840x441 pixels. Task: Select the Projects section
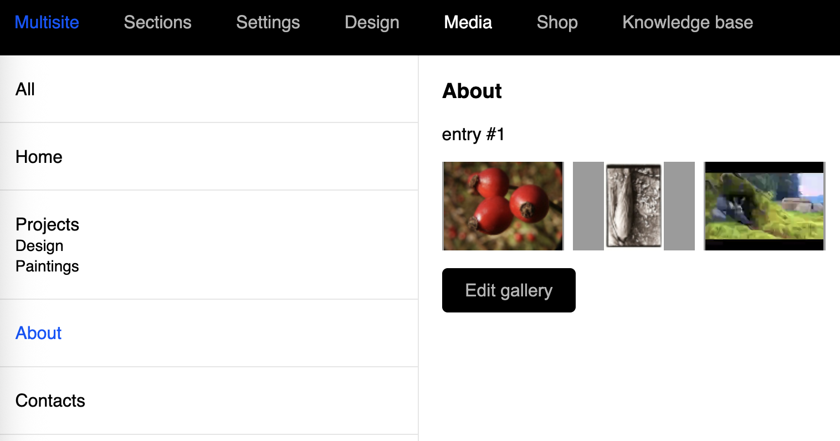[x=47, y=224]
